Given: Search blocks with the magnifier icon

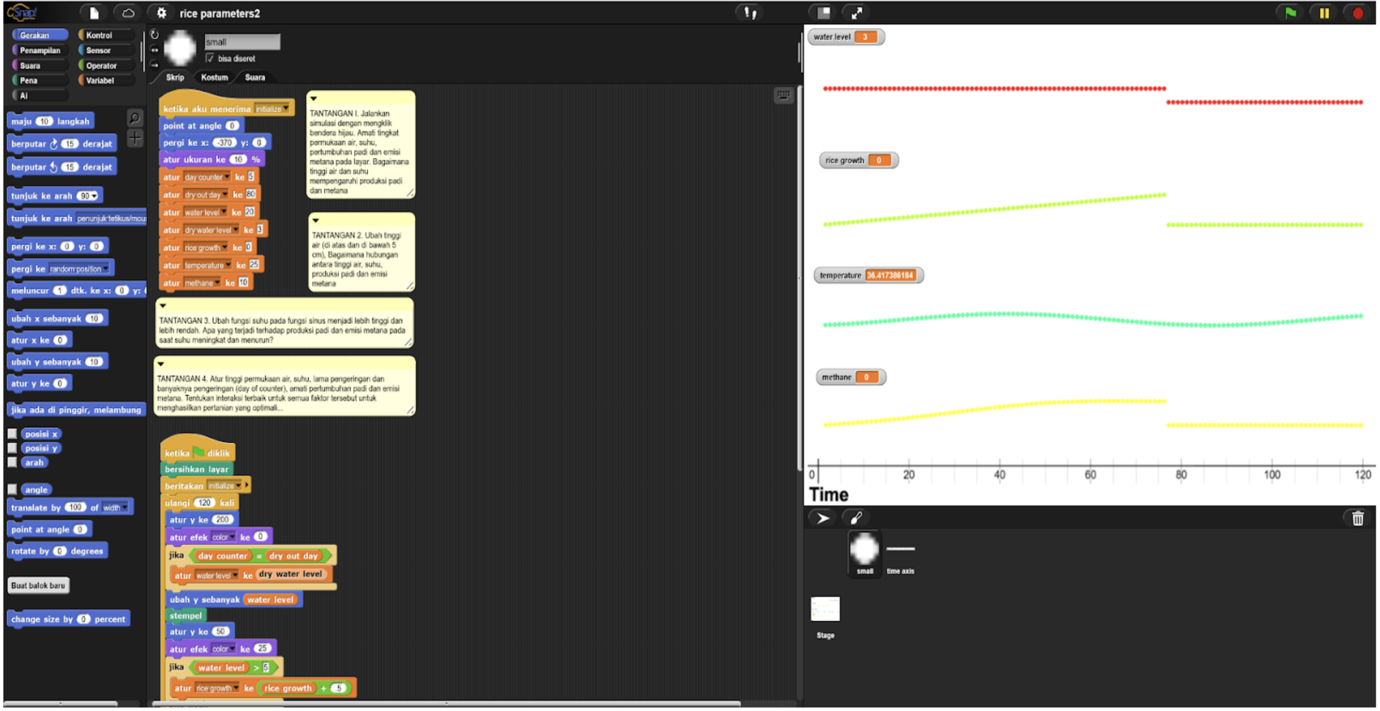Looking at the screenshot, I should pos(134,118).
